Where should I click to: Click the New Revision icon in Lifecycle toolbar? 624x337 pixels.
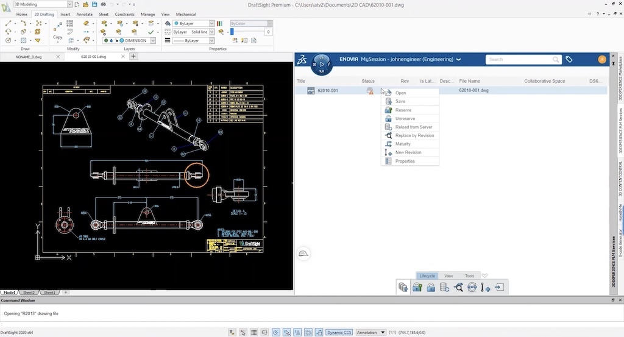(x=486, y=288)
